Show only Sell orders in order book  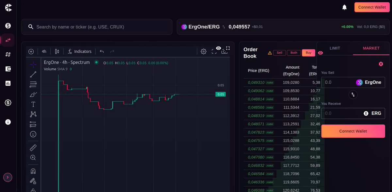click(279, 53)
